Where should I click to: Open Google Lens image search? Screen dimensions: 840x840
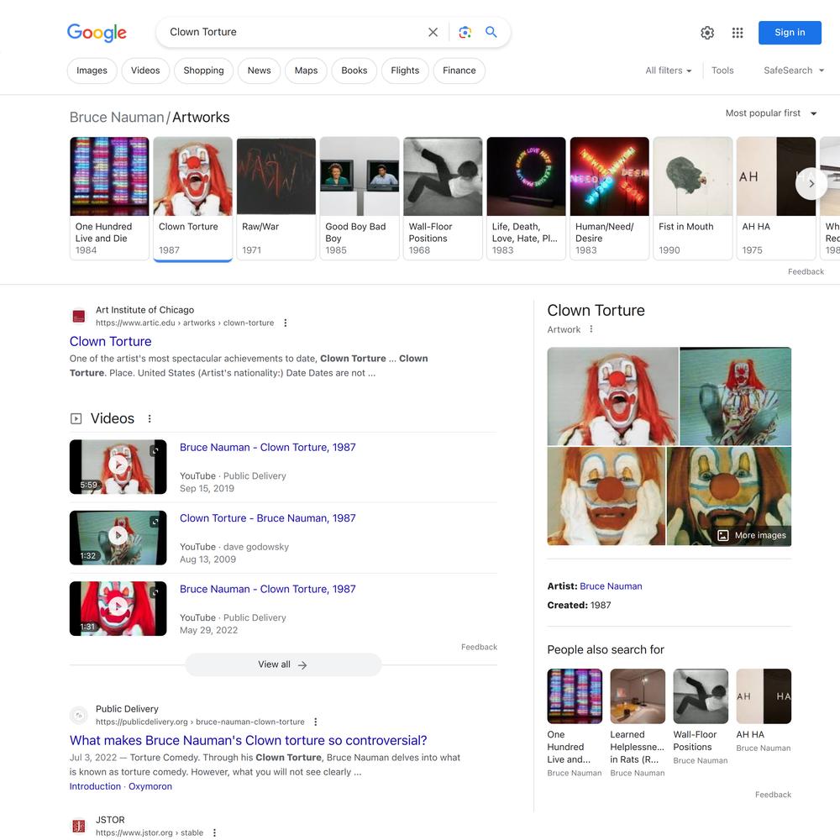(465, 32)
